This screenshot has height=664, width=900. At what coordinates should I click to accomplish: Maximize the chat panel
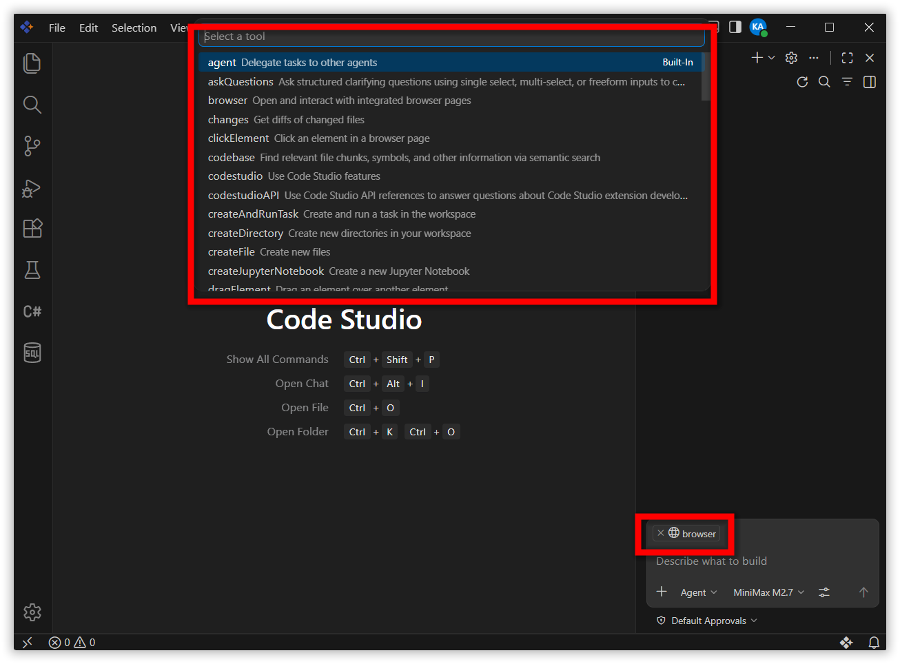click(x=847, y=58)
